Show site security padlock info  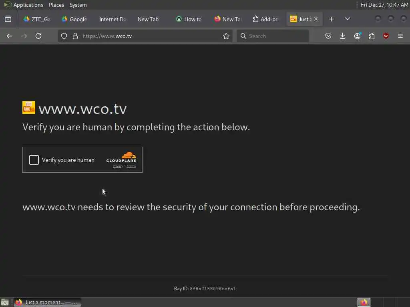[75, 36]
